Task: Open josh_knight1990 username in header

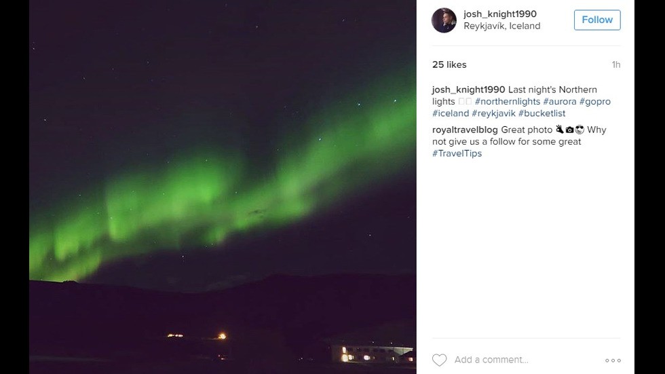Action: [500, 14]
